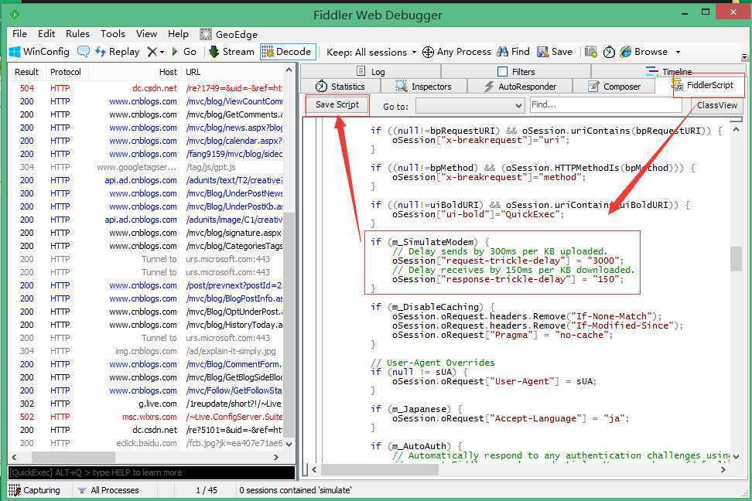Click the Any Process crosshair icon
752x501 pixels.
(428, 52)
